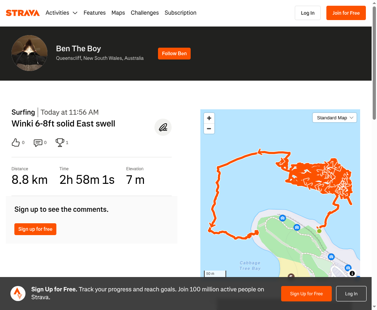Viewport: 377px width, 310px height.
Task: View achievements via trophy icon
Action: [x=60, y=143]
